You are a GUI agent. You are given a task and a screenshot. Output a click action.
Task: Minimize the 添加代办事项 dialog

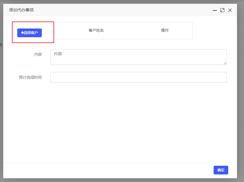tap(215, 10)
